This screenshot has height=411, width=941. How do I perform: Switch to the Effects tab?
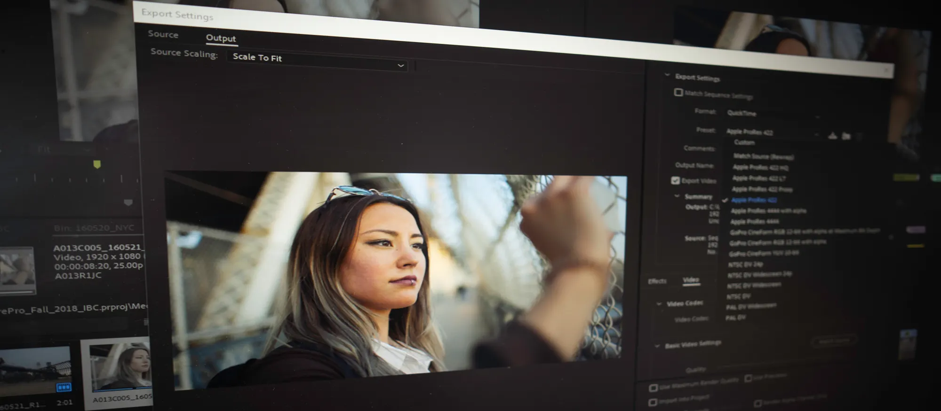click(x=657, y=281)
